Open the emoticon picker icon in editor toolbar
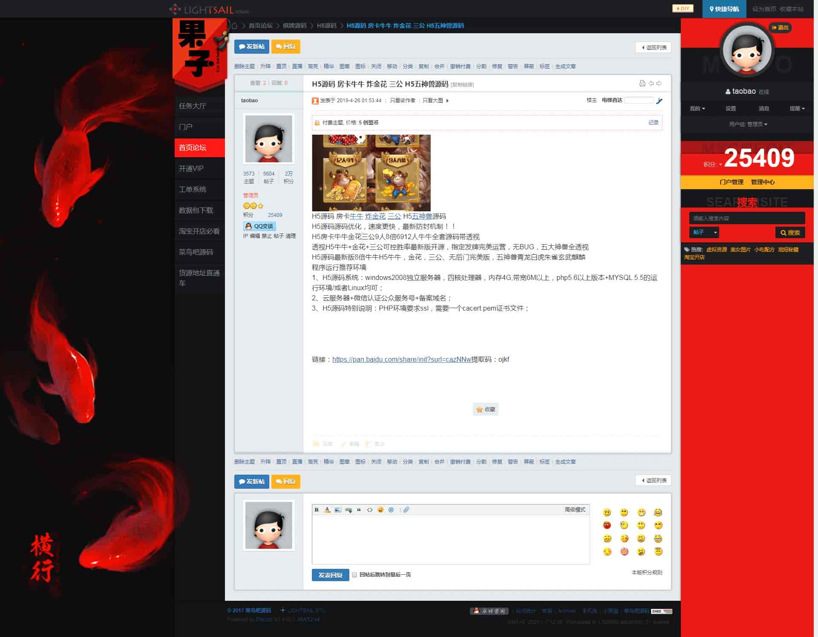Image resolution: width=818 pixels, height=637 pixels. coord(380,510)
